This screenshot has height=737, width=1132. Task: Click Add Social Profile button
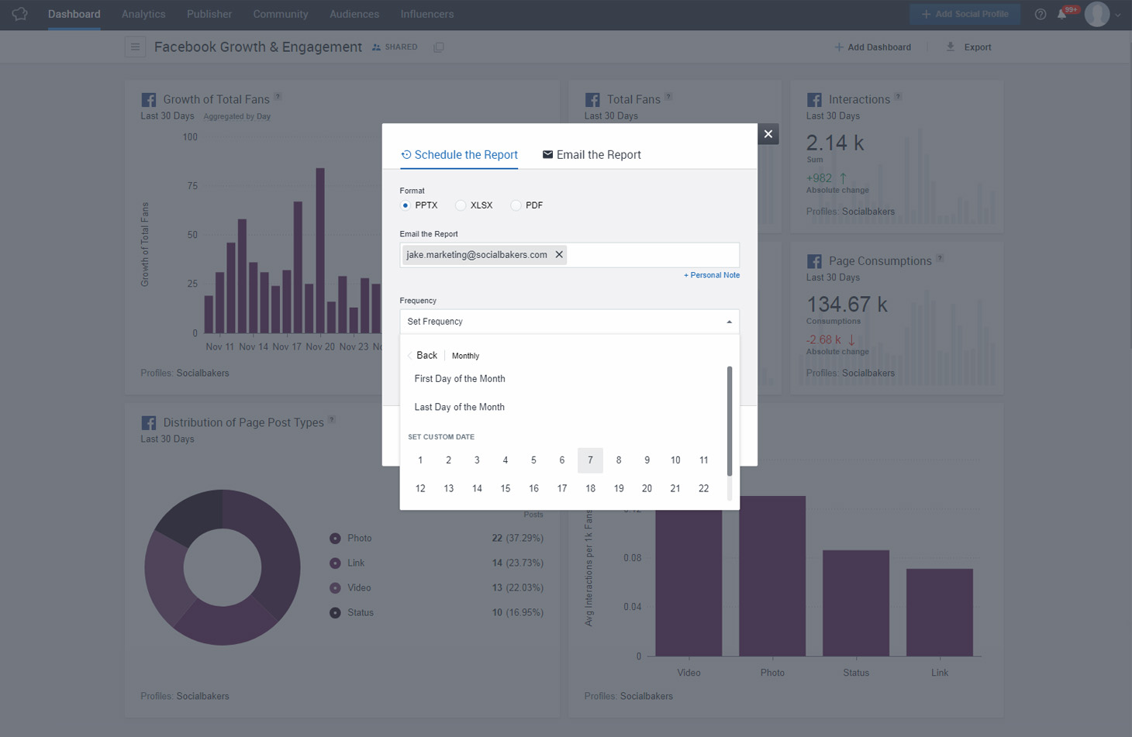click(x=965, y=14)
